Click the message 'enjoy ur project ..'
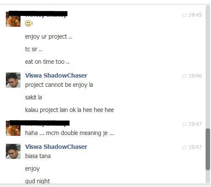 [x=49, y=37]
